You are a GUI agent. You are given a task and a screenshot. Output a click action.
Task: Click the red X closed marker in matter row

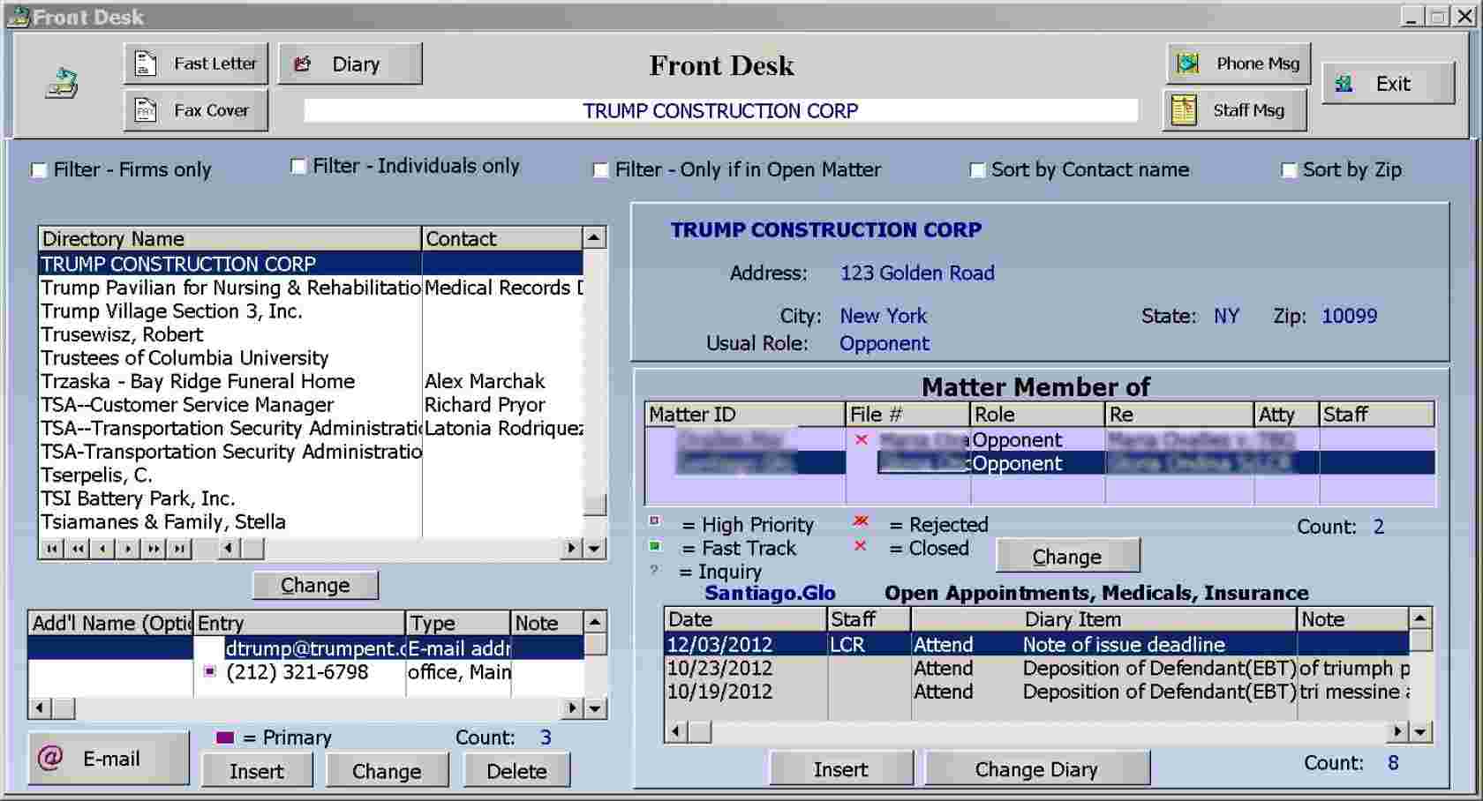coord(862,439)
